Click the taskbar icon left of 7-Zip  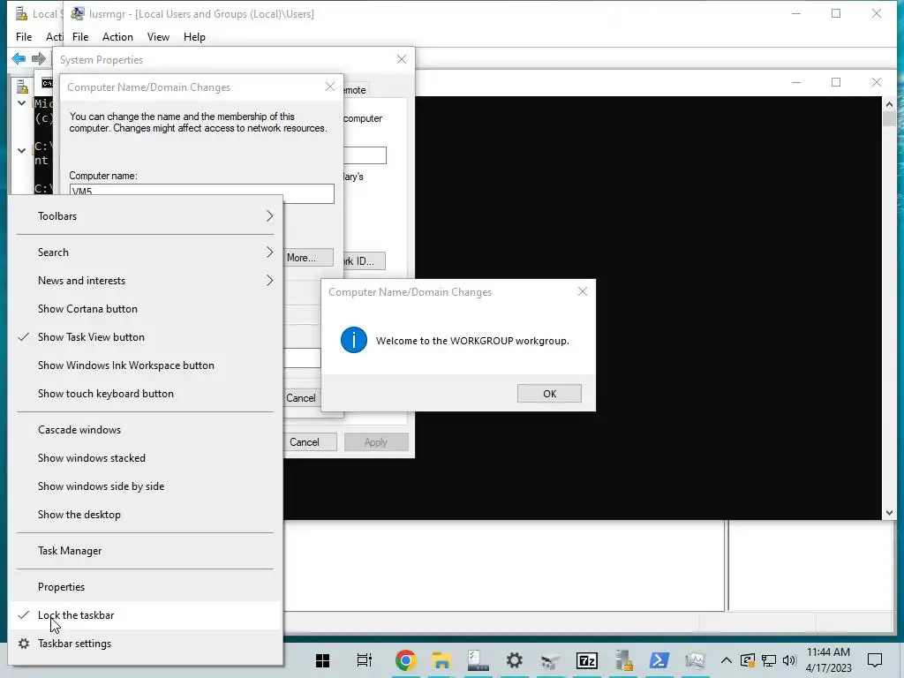pyautogui.click(x=550, y=660)
